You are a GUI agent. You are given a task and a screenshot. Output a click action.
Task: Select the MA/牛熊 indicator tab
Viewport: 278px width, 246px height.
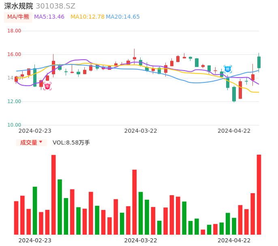coord(18,17)
